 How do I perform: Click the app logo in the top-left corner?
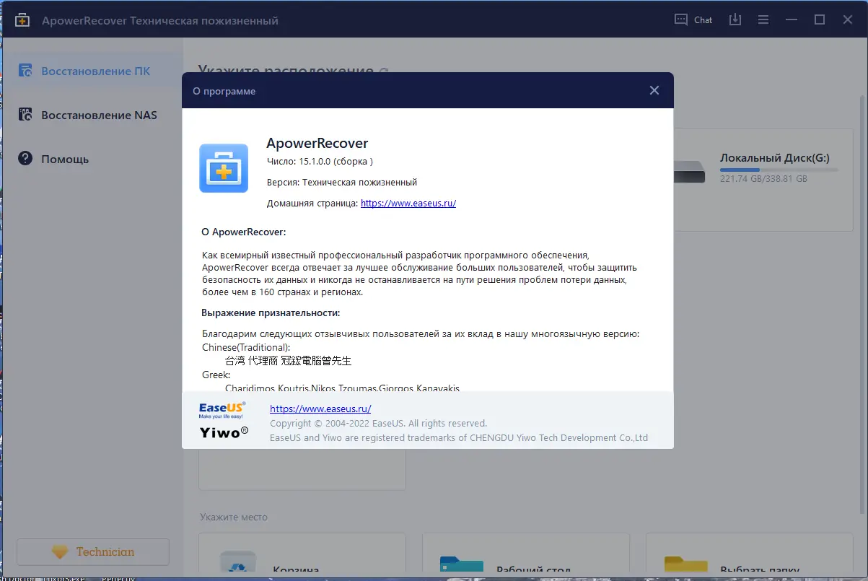pos(22,19)
